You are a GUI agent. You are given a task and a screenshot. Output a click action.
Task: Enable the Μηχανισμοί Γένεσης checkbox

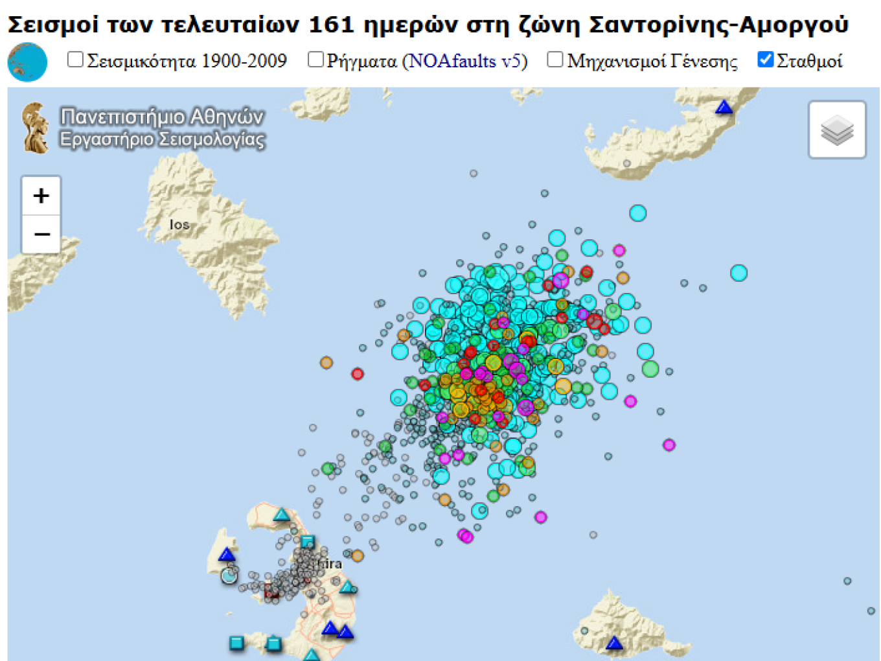click(555, 60)
